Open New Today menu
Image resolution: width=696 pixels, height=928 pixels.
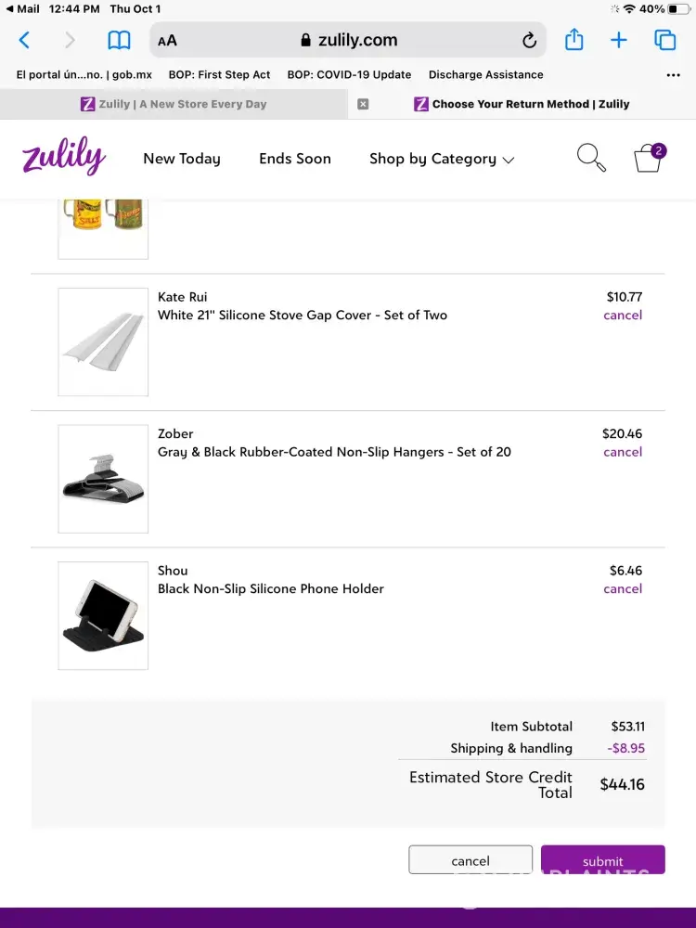[x=182, y=159]
